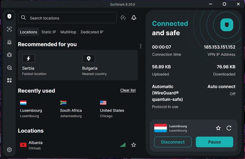Open the MultiHop tab

coord(68,32)
